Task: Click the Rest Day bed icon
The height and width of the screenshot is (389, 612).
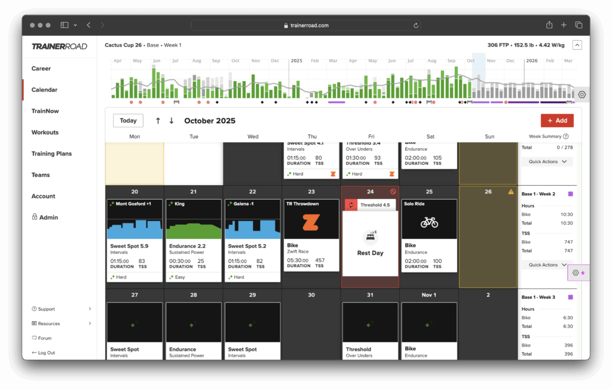Action: (370, 237)
